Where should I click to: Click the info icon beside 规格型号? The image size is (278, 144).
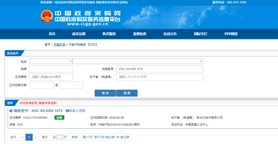point(11,111)
